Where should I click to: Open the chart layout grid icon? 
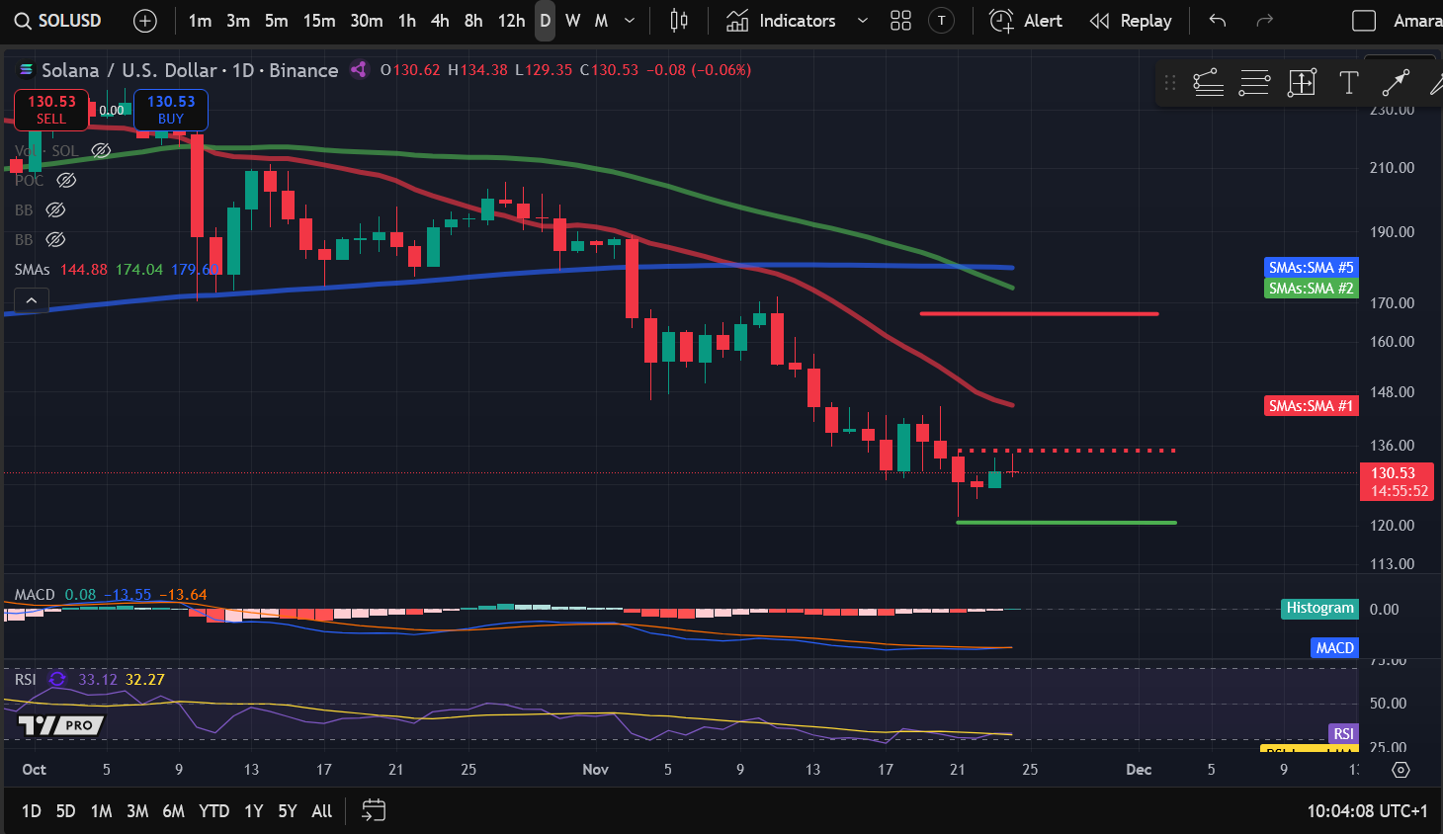pyautogui.click(x=900, y=20)
